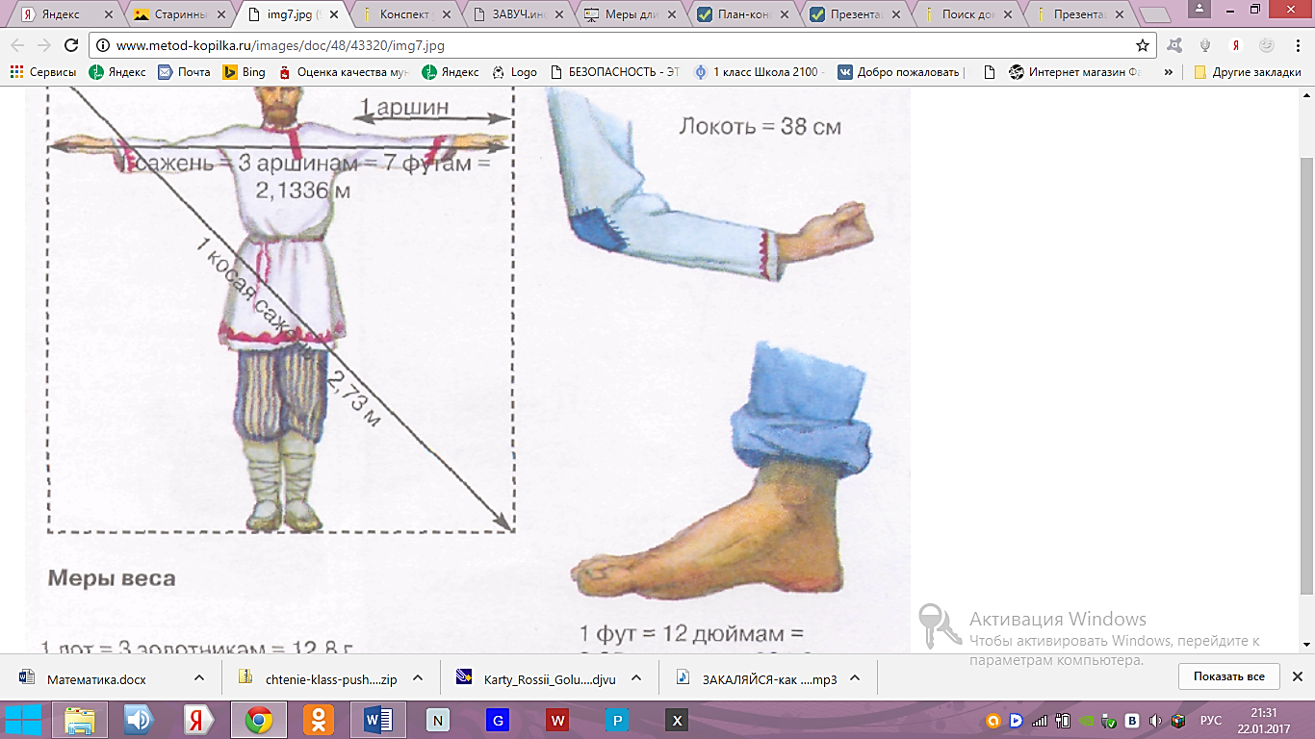Show hidden bookmarks via » chevron
Viewport: 1315px width, 739px height.
click(1169, 72)
